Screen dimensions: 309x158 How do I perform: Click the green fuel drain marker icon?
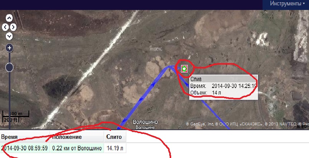[184, 69]
